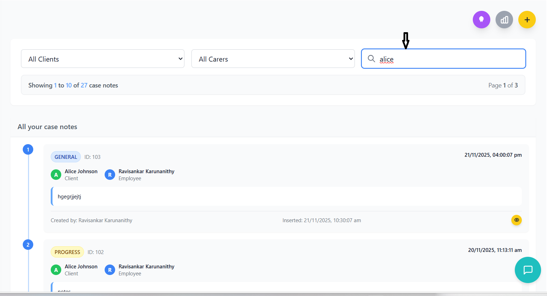Click the blue R avatar on case note 103
This screenshot has width=547, height=296.
(x=110, y=175)
